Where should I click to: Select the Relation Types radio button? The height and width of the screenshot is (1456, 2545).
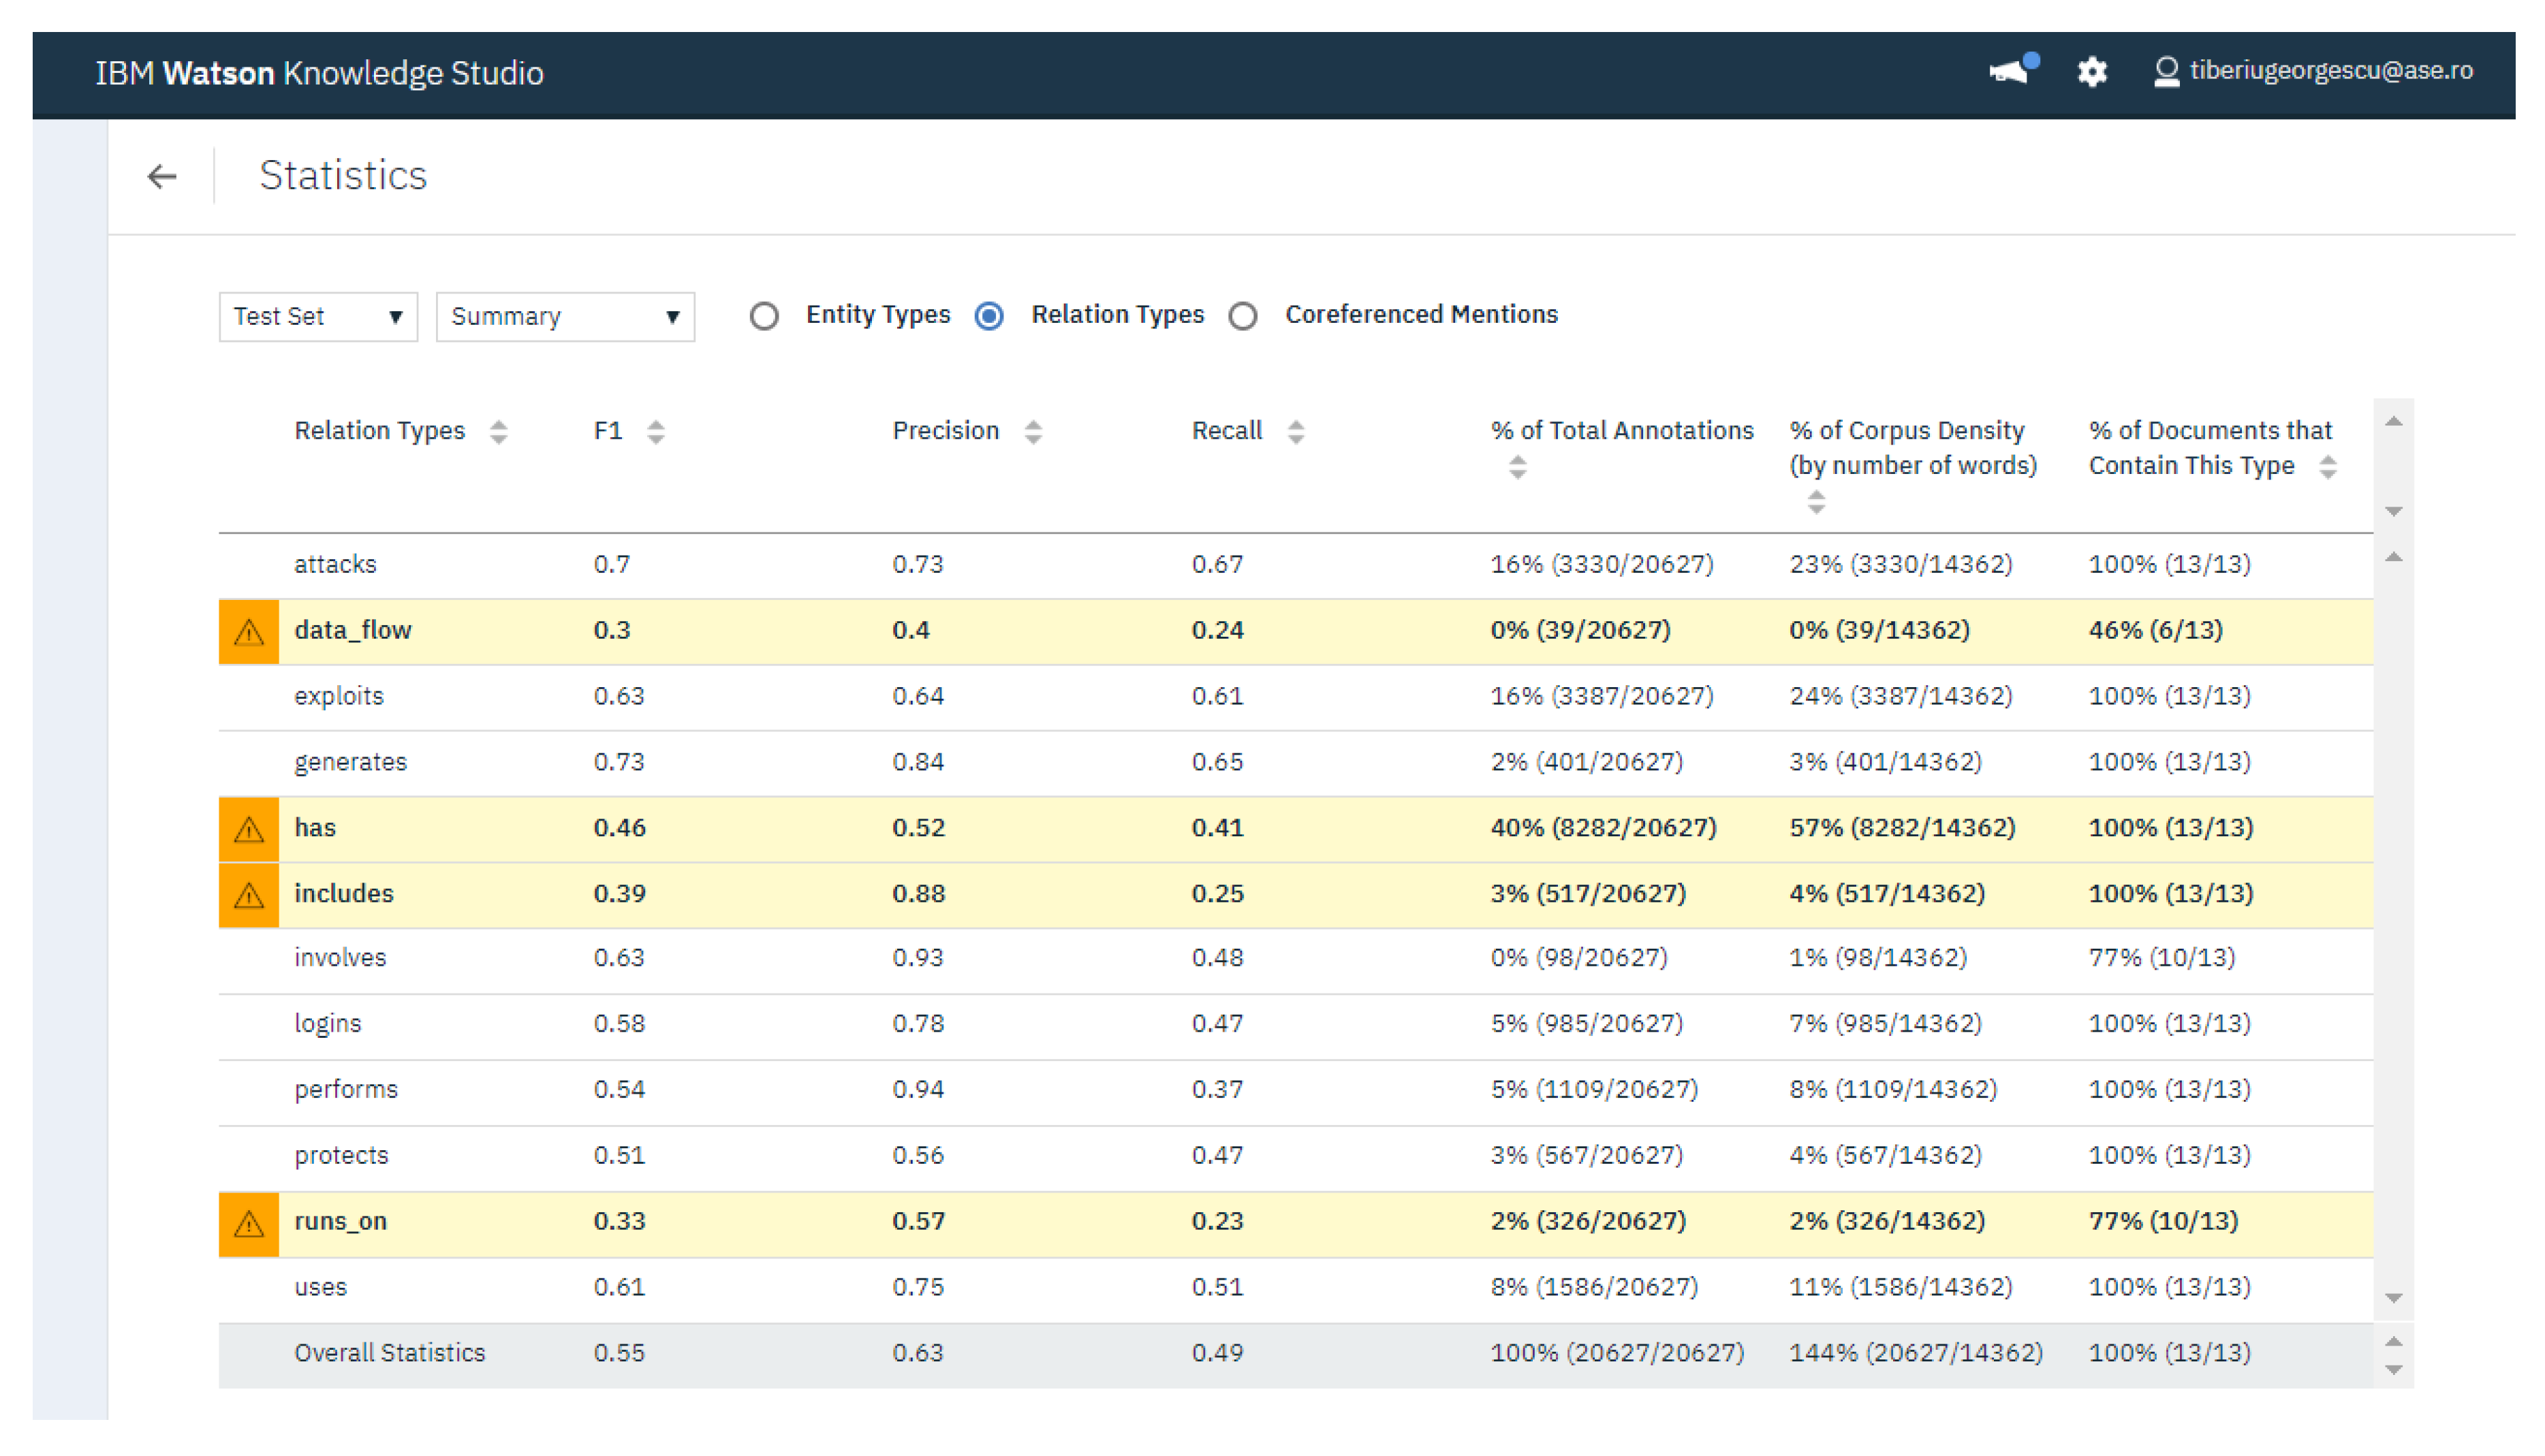(x=989, y=316)
